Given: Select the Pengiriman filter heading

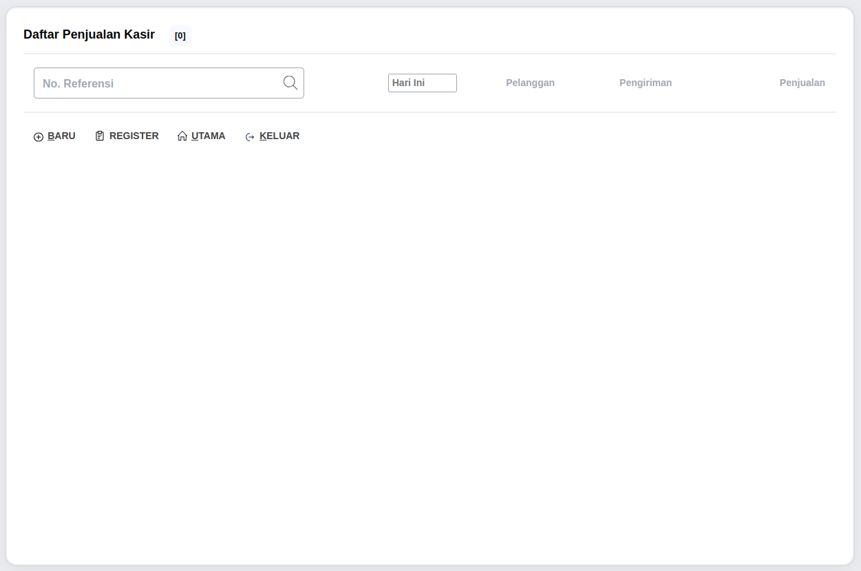Looking at the screenshot, I should [645, 83].
